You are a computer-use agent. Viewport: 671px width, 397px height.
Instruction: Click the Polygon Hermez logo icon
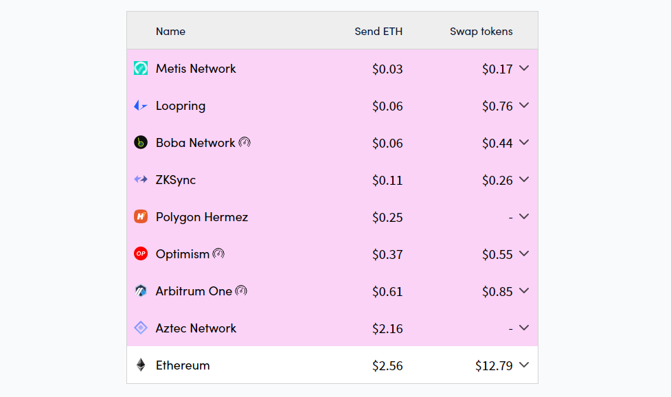pos(141,217)
